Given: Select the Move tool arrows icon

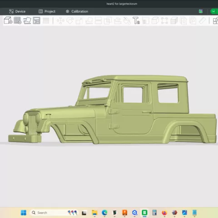Looking at the screenshot, I should (x=60, y=20).
